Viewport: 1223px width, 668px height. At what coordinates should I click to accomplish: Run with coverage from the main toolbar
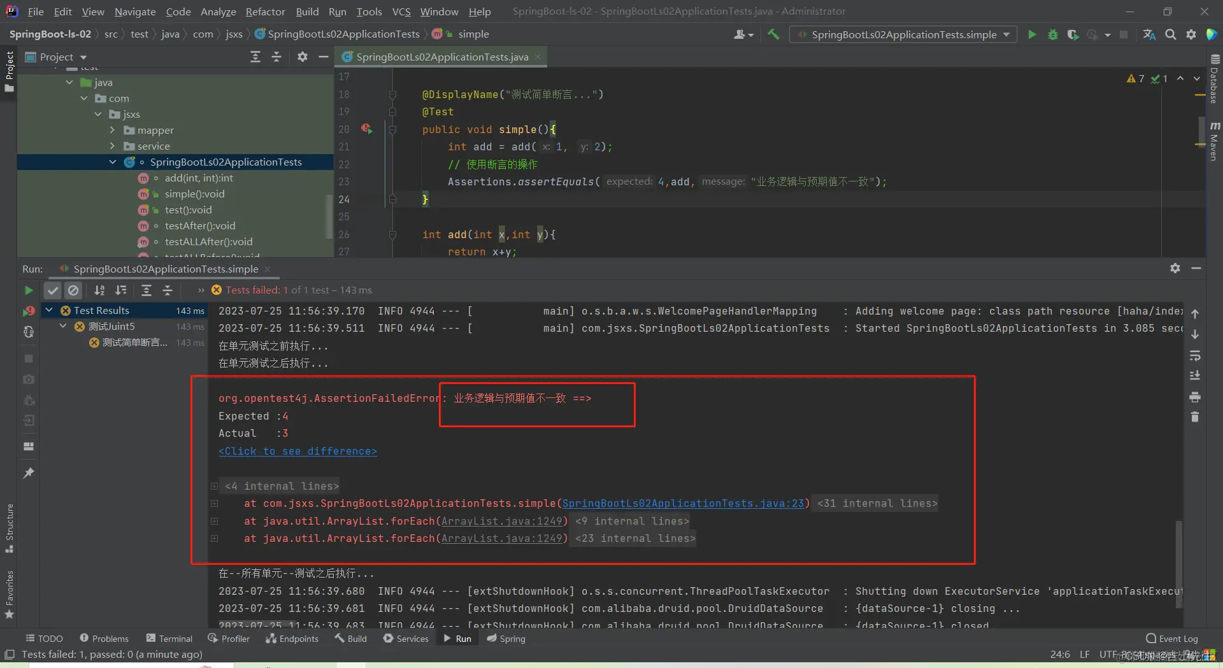pyautogui.click(x=1073, y=34)
